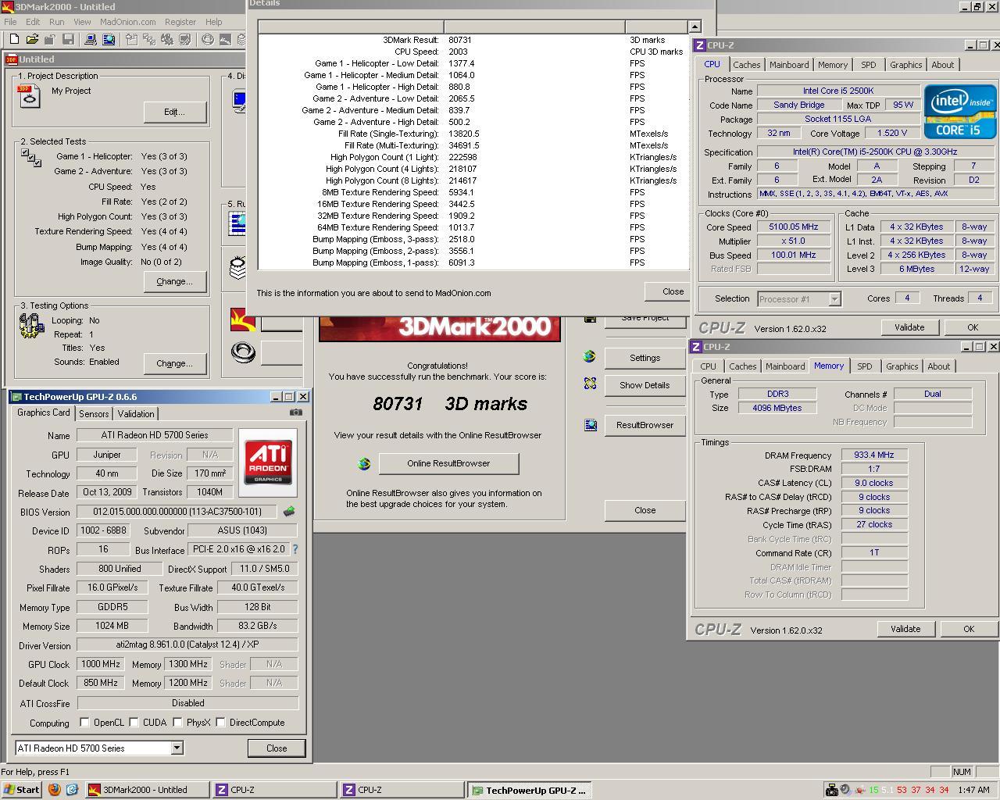Image resolution: width=1000 pixels, height=800 pixels.
Task: Click Validate in the top CPU-Z window
Action: click(909, 327)
